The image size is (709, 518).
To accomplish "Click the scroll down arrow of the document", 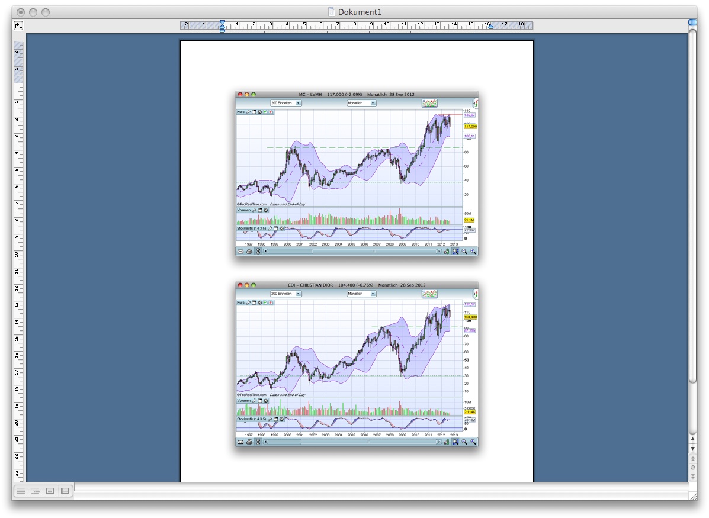I will point(692,448).
